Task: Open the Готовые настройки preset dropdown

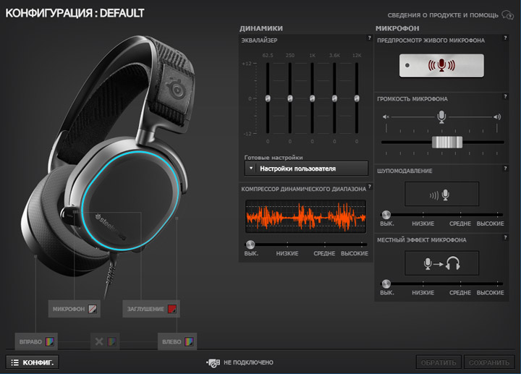Action: coord(306,169)
